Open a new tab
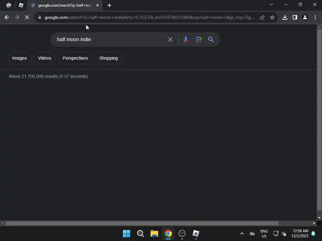 point(109,5)
